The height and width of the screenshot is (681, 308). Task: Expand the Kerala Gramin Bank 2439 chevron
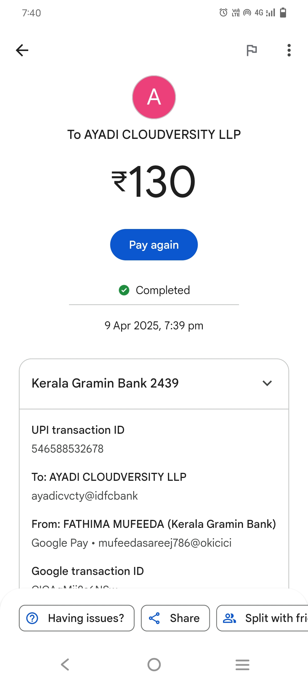[267, 383]
